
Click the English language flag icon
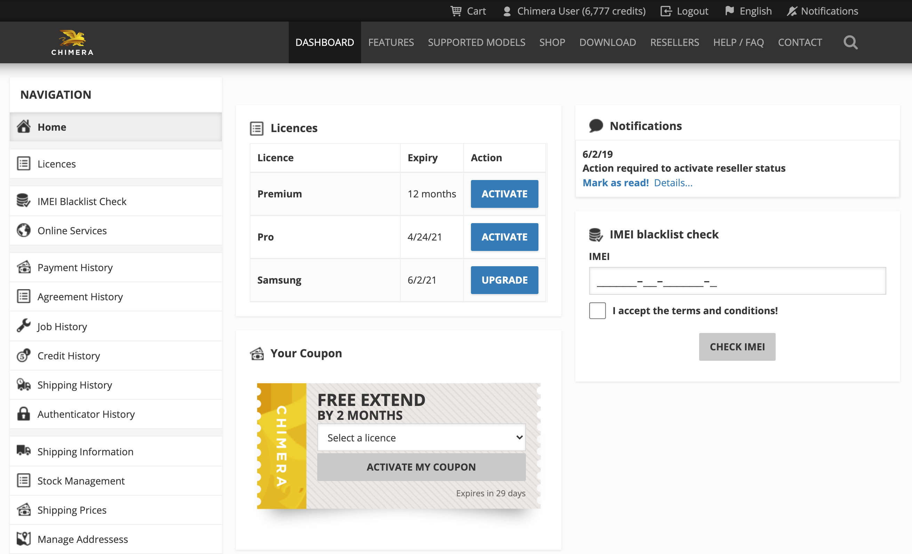tap(729, 11)
